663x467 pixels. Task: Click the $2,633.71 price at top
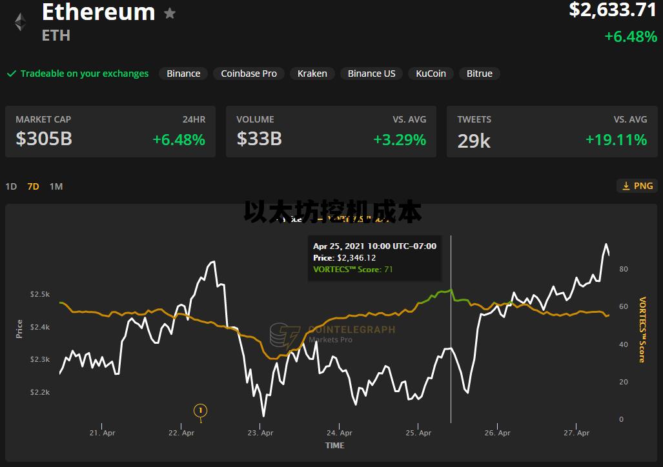(x=613, y=10)
